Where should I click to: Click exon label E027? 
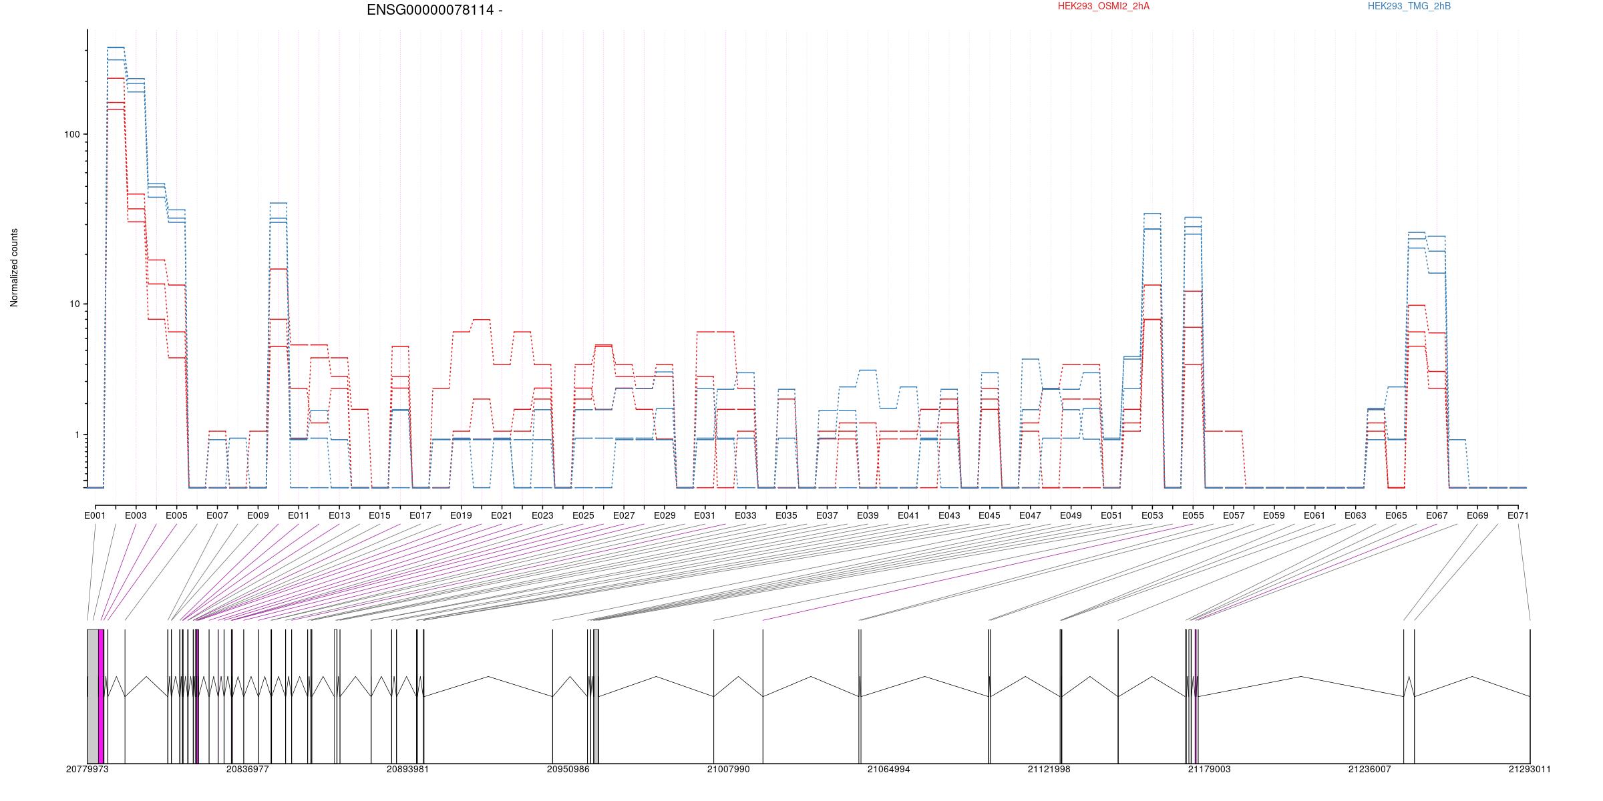tap(624, 515)
